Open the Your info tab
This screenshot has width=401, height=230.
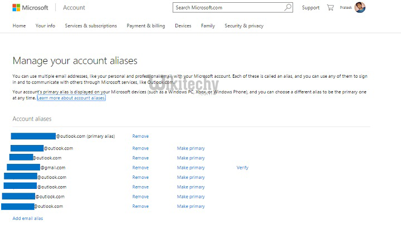tap(45, 26)
